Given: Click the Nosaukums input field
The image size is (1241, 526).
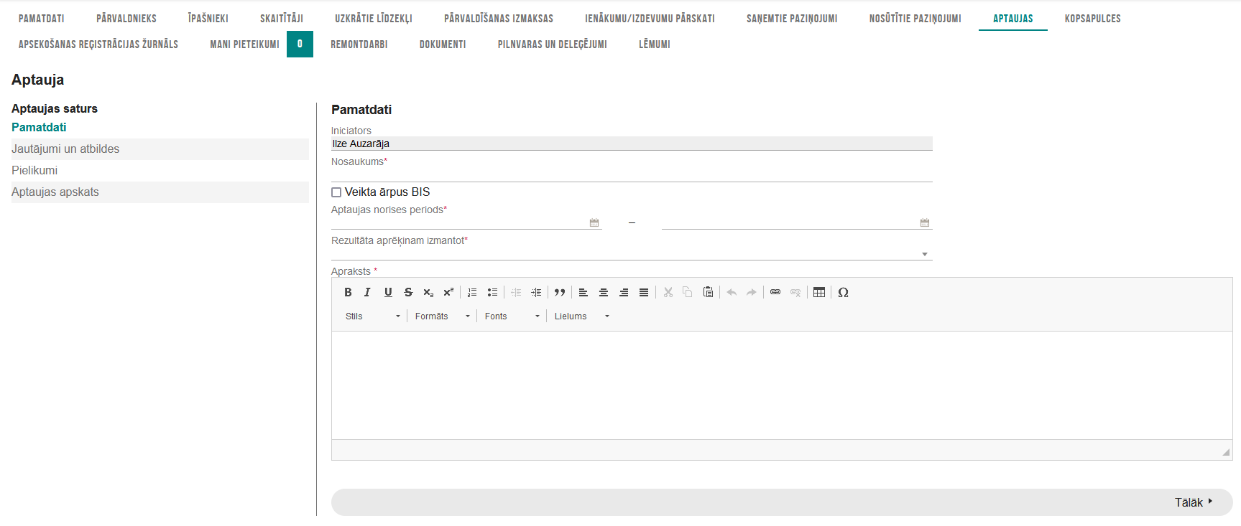Looking at the screenshot, I should (632, 174).
